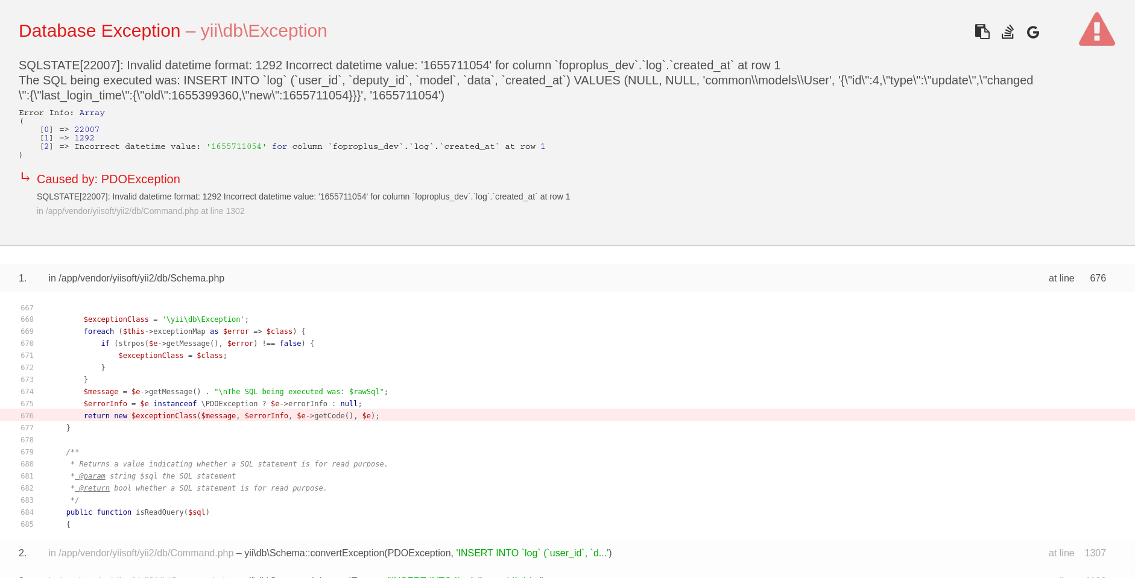Viewport: 1135px width, 578px height.
Task: Expand stack frame 2 Command.php row
Action: 141,553
